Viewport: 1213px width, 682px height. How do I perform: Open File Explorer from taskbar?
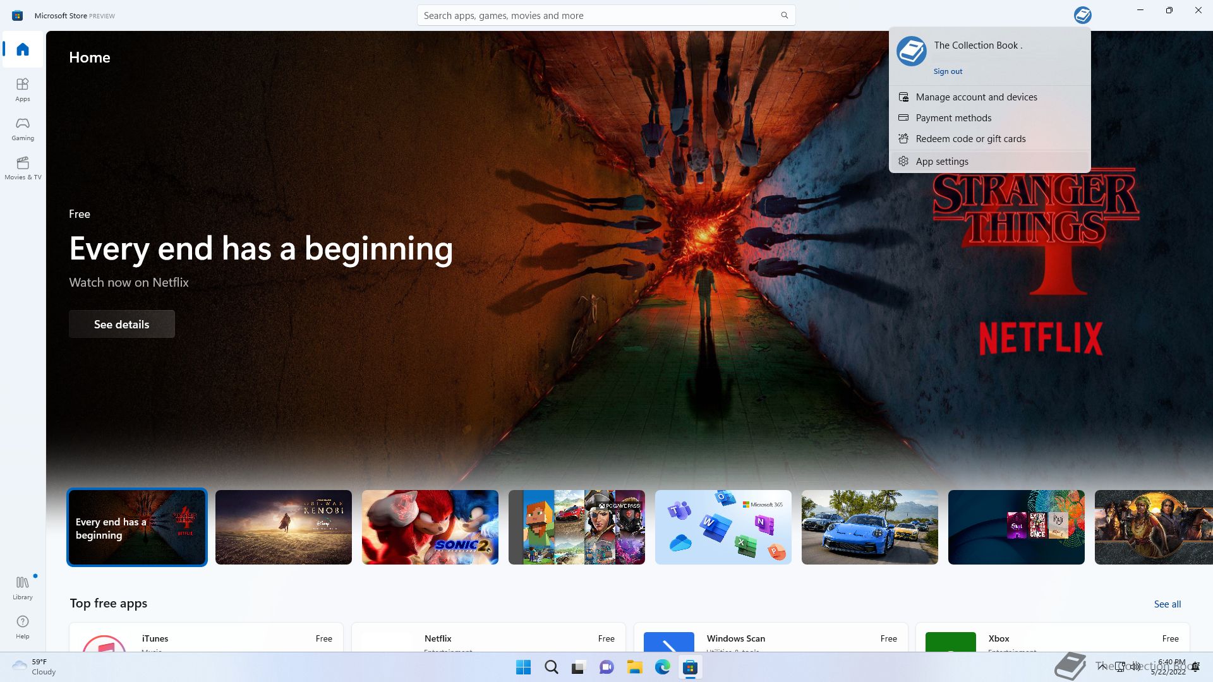(x=634, y=667)
